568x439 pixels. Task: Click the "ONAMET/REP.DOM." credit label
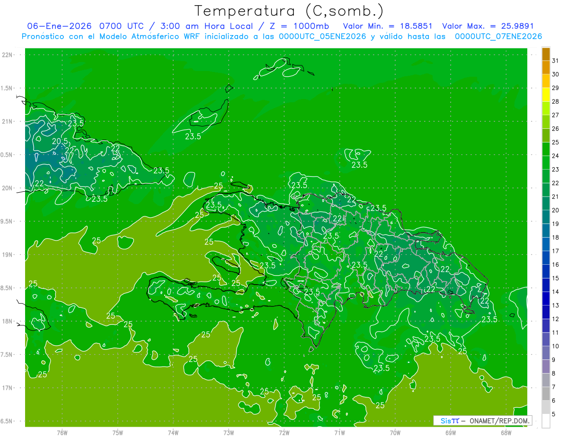[499, 421]
